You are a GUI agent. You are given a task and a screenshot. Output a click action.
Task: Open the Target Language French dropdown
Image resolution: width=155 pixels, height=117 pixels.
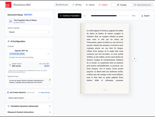pos(29,32)
